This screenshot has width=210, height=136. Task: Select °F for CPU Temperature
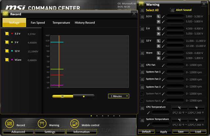pyautogui.click(x=197, y=108)
